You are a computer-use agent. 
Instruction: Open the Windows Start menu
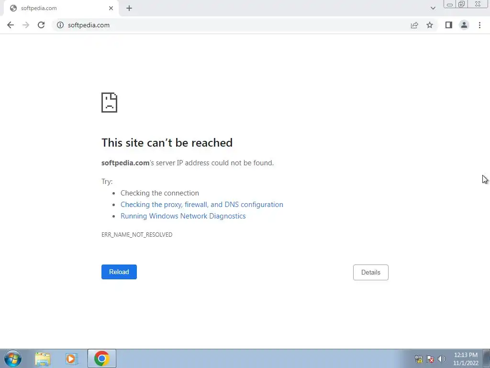pyautogui.click(x=13, y=358)
